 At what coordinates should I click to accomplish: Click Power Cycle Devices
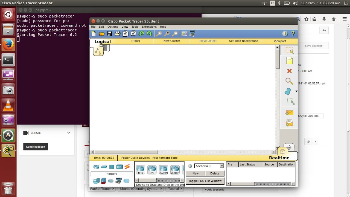pos(135,158)
